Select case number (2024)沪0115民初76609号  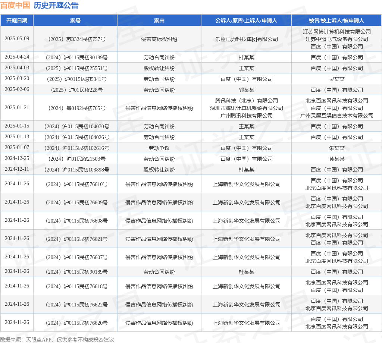77,202
